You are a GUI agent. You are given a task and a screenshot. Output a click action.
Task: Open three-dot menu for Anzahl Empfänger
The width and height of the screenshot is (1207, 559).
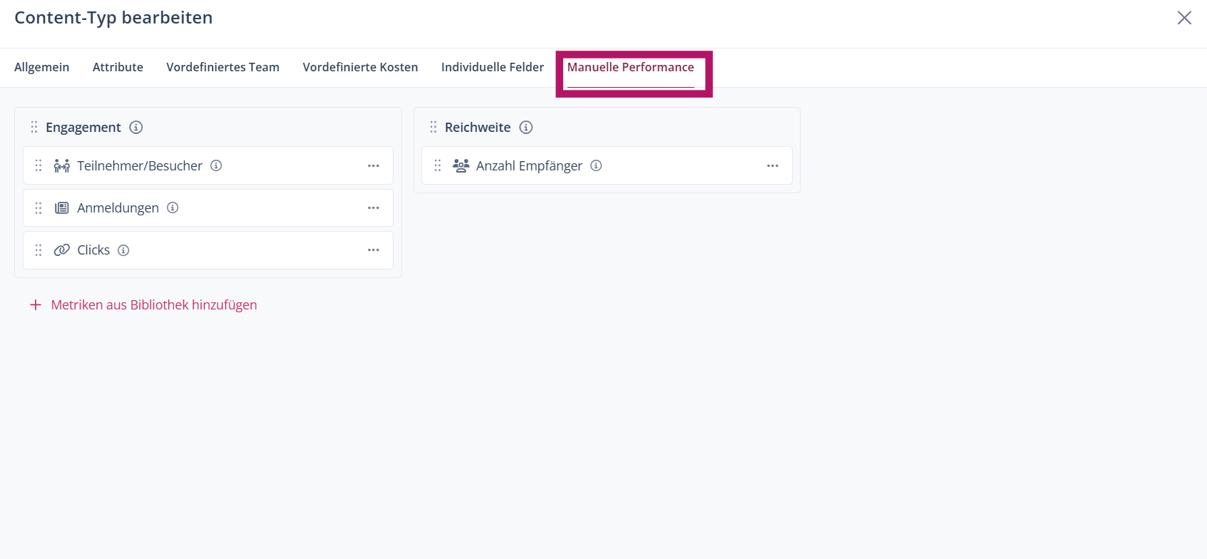tap(773, 165)
